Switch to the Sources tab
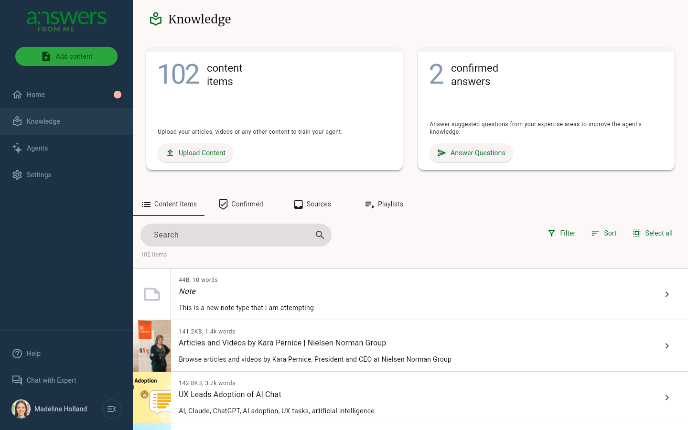Image resolution: width=688 pixels, height=430 pixels. click(312, 204)
